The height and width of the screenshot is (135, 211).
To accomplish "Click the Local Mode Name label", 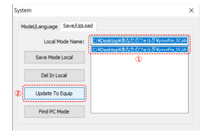I will coord(64,42).
